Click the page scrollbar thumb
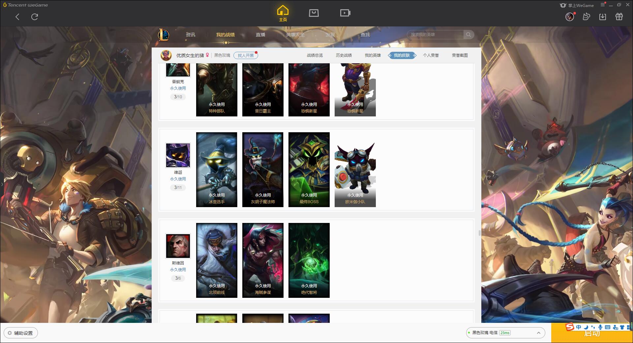 480,233
